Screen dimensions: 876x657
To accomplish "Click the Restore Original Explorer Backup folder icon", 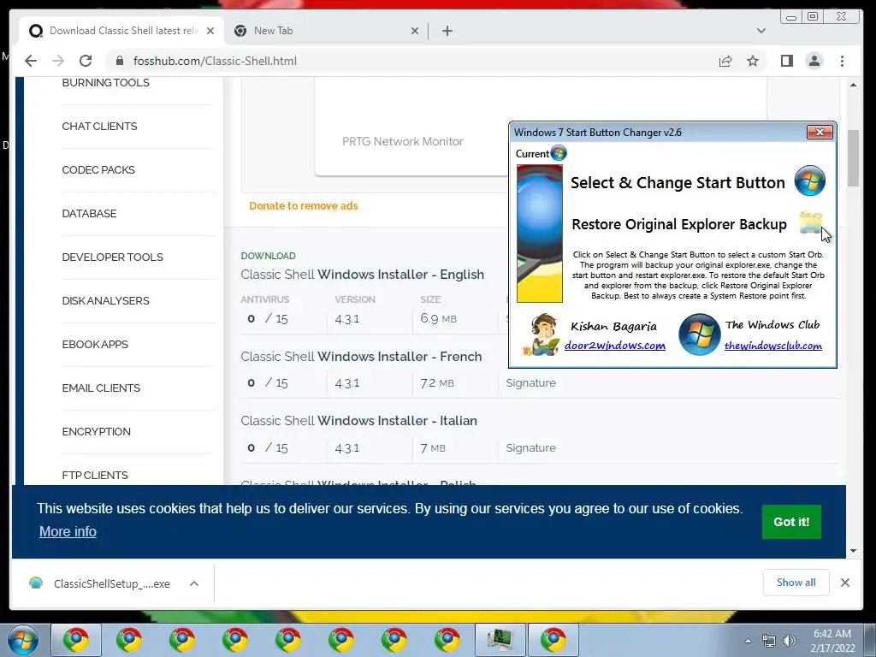I will coord(811,223).
